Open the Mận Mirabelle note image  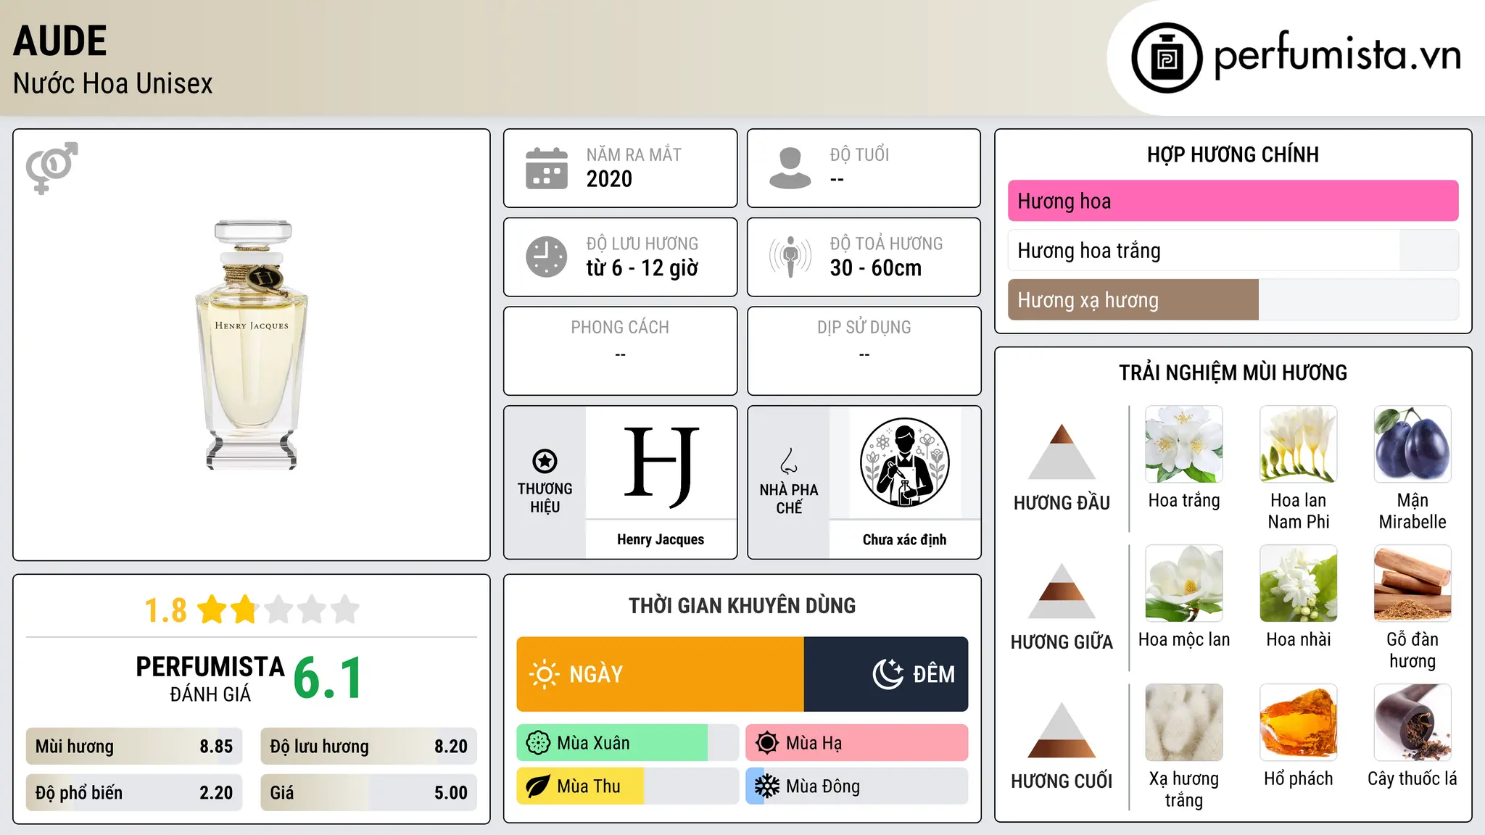[x=1412, y=444]
